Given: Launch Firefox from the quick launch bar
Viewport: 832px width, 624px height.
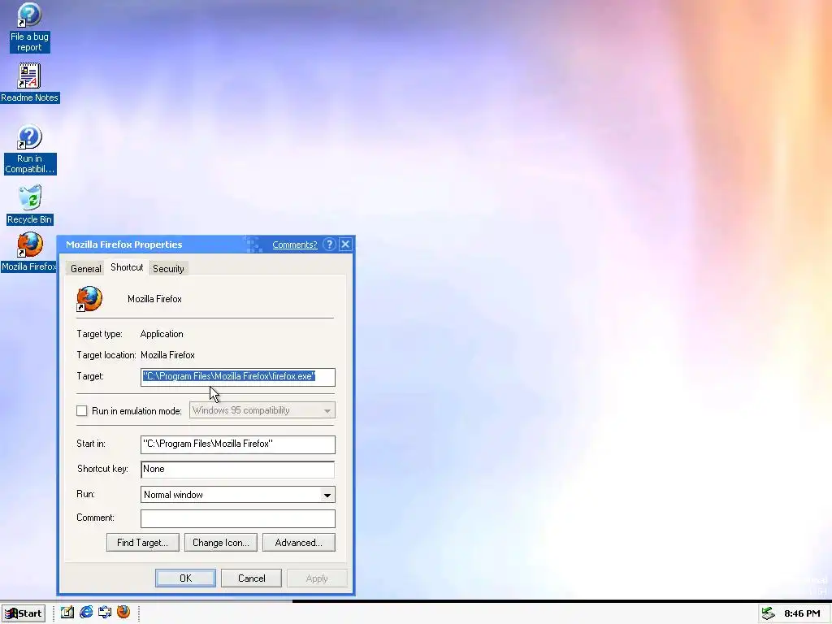Looking at the screenshot, I should point(123,613).
